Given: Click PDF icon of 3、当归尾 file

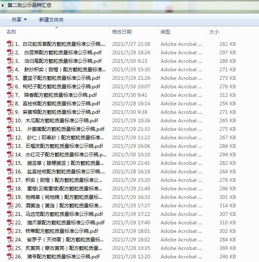Looking at the screenshot, I should pos(10,61).
